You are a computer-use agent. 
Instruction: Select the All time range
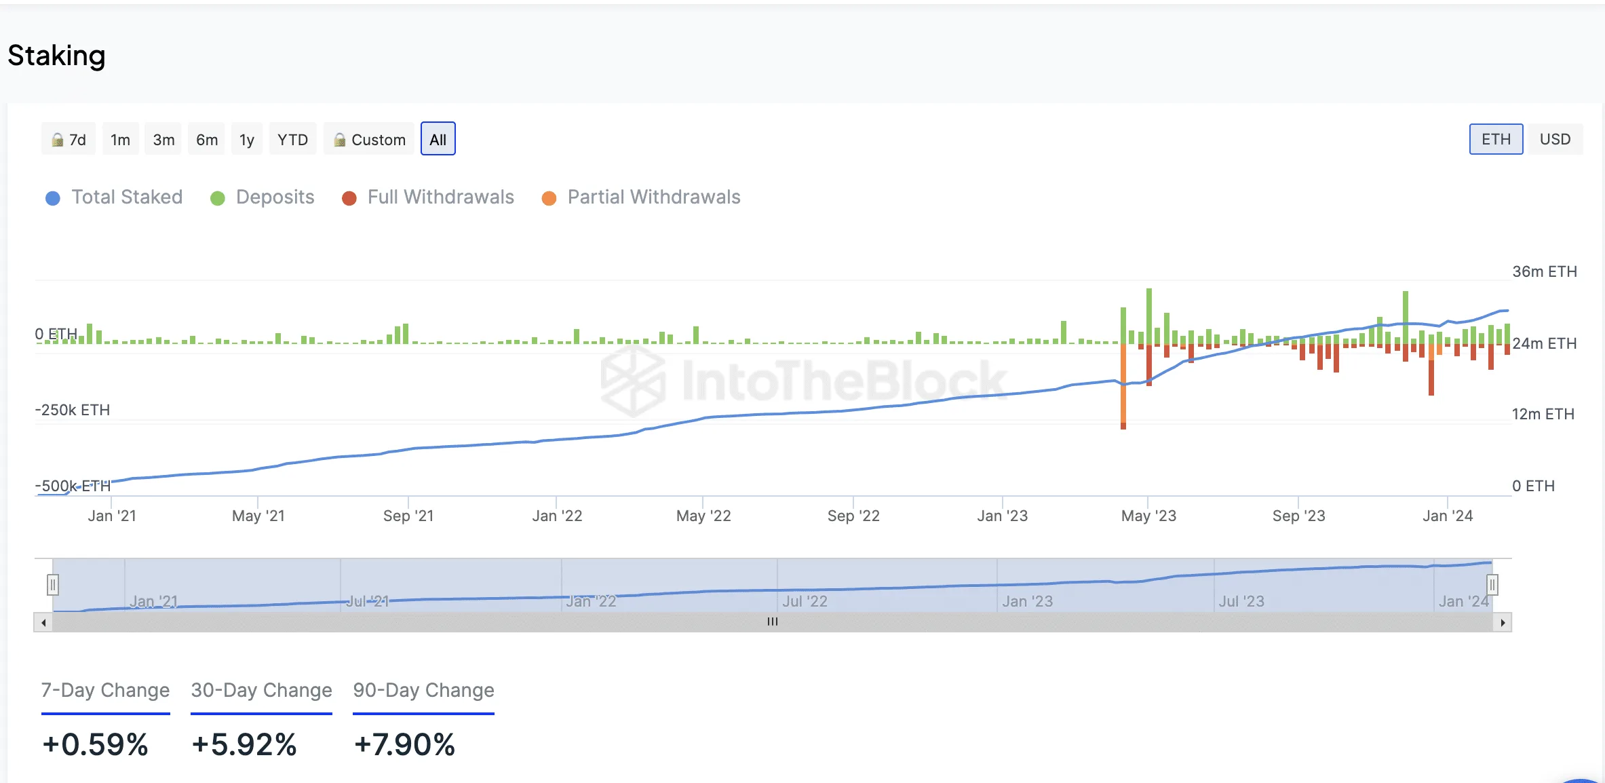[x=438, y=139]
